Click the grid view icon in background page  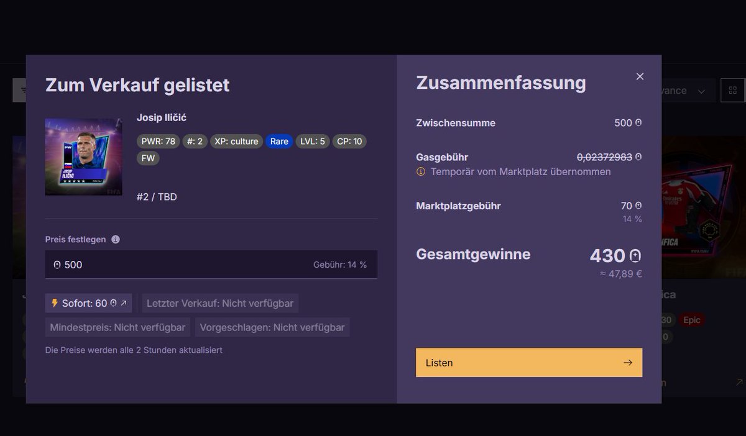click(x=733, y=91)
